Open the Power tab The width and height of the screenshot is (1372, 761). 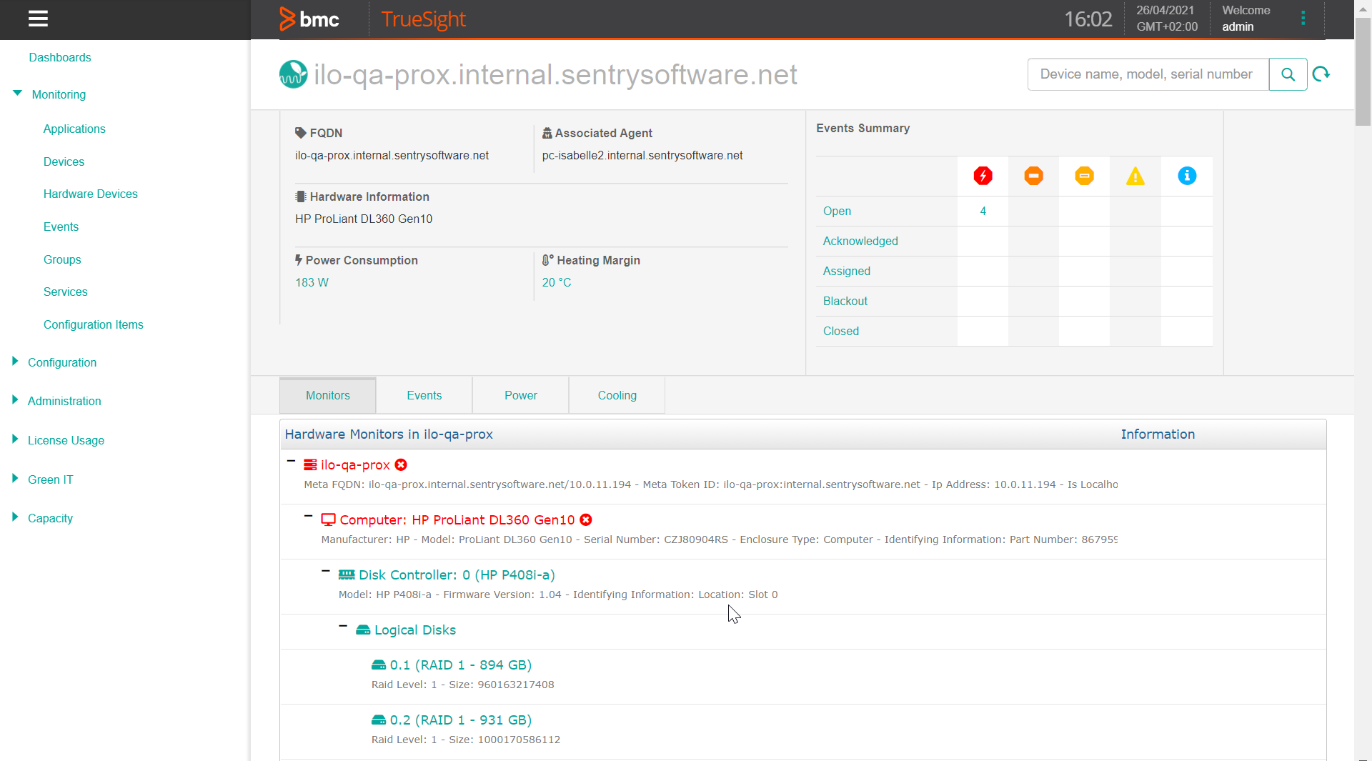[x=520, y=395]
